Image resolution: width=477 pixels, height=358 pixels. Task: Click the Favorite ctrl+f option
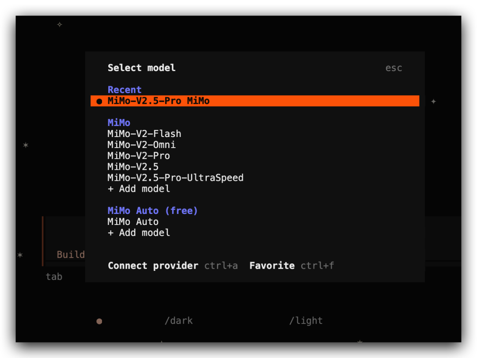point(291,266)
